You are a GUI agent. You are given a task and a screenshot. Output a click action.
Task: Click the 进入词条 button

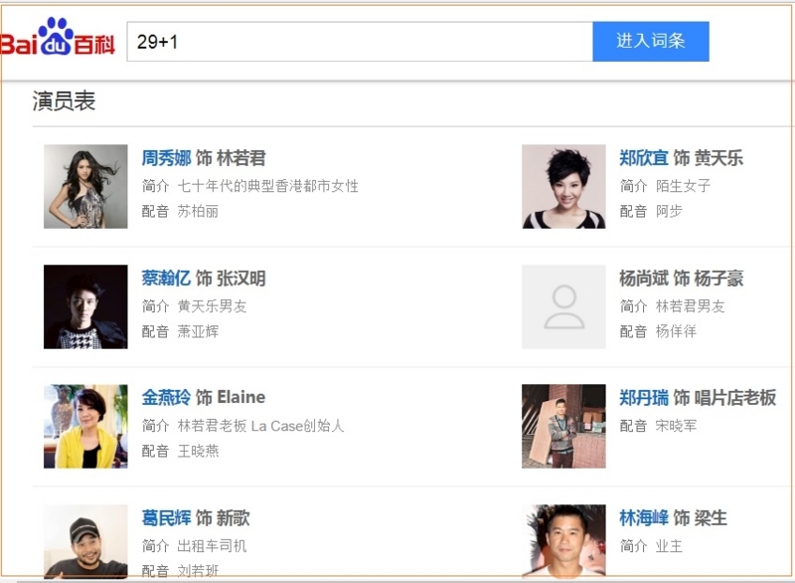(651, 42)
